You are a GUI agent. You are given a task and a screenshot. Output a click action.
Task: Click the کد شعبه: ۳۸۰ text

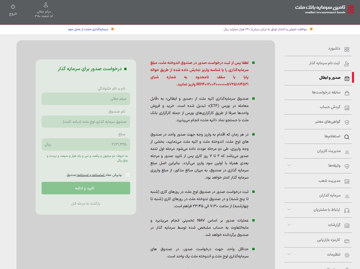click(x=44, y=16)
